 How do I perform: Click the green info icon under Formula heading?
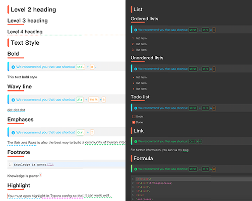pyautogui.click(x=136, y=169)
